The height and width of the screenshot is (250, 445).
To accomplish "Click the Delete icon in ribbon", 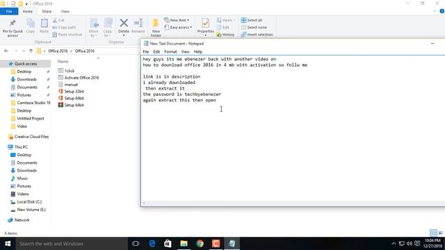I will pyautogui.click(x=124, y=27).
